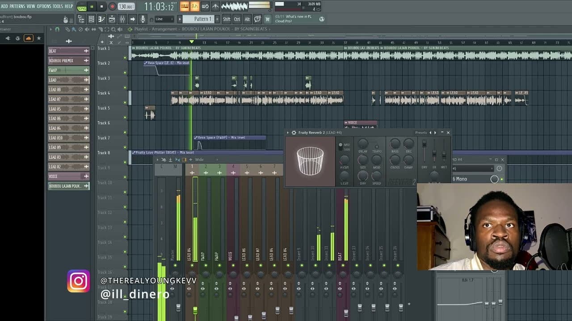572x321 pixels.
Task: Open the Mixer view icon
Action: point(122,19)
